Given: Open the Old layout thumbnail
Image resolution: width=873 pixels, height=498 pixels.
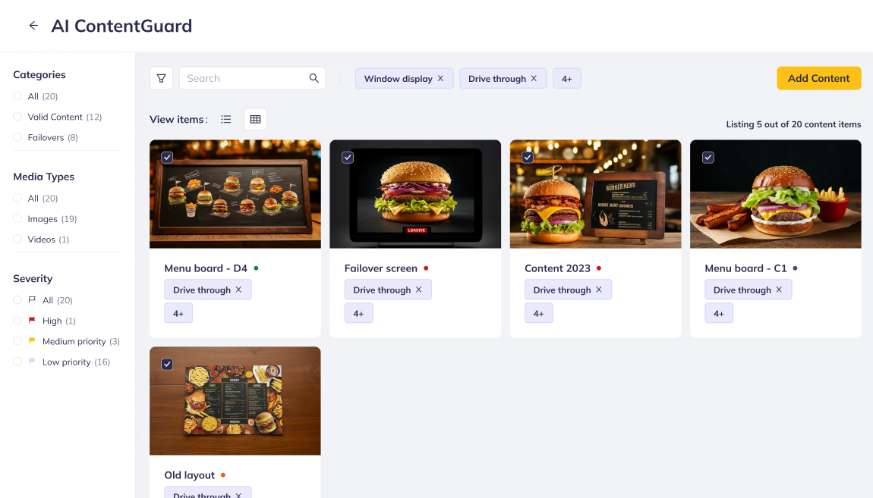Looking at the screenshot, I should click(235, 401).
